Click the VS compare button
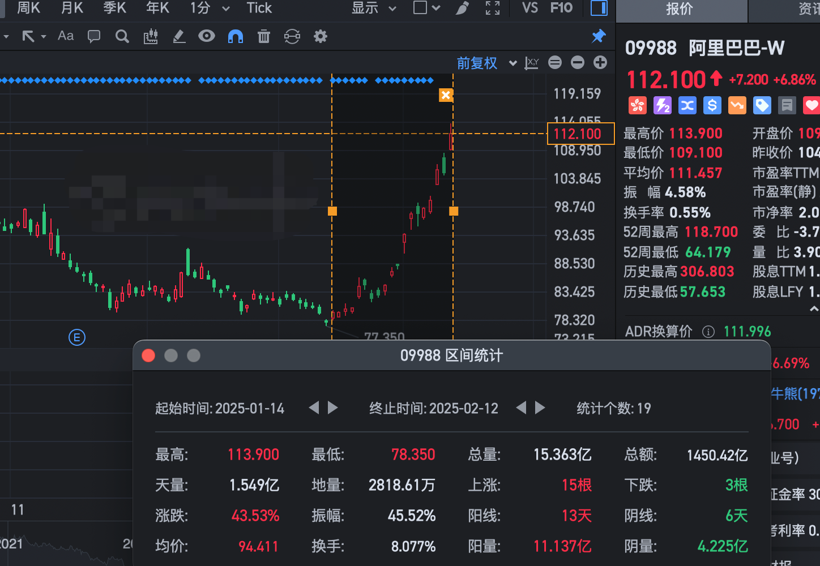Viewport: 820px width, 566px height. [x=530, y=8]
